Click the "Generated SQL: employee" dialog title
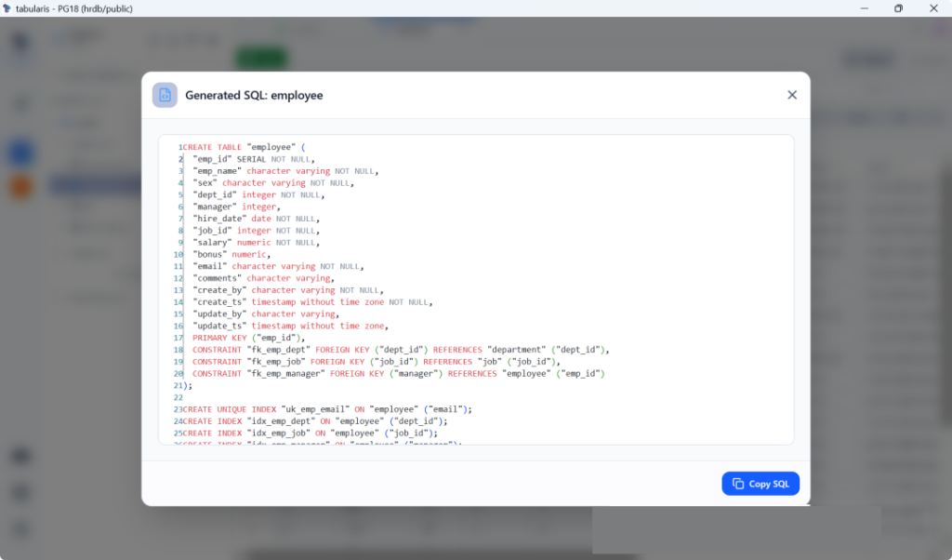 (x=254, y=95)
